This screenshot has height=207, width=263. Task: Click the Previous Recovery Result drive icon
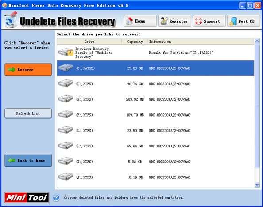pos(66,53)
